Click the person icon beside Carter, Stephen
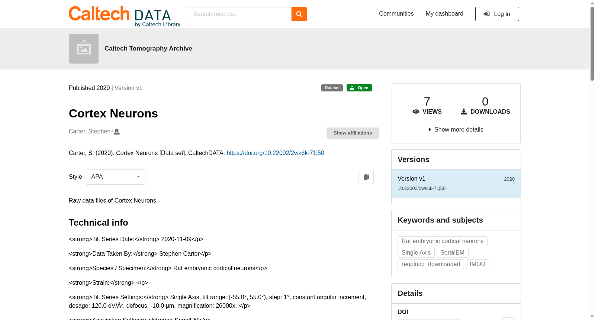Image resolution: width=595 pixels, height=320 pixels. tap(117, 132)
